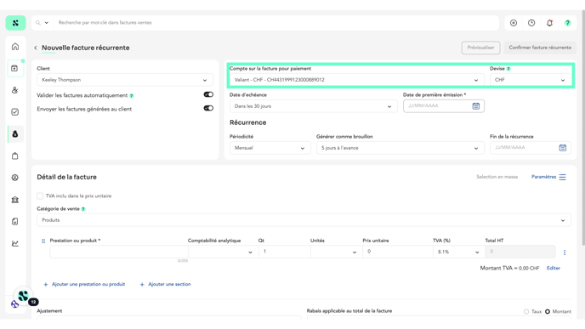This screenshot has width=585, height=329.
Task: Open the Devise CHF dropdown
Action: pyautogui.click(x=531, y=80)
